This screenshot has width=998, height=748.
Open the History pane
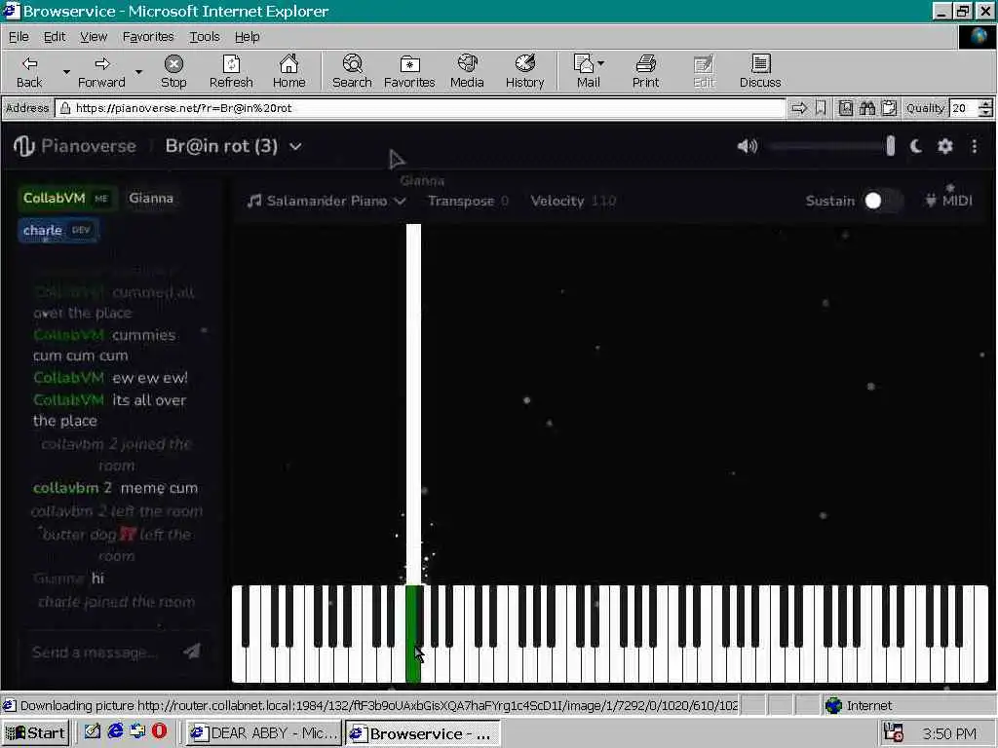[525, 71]
